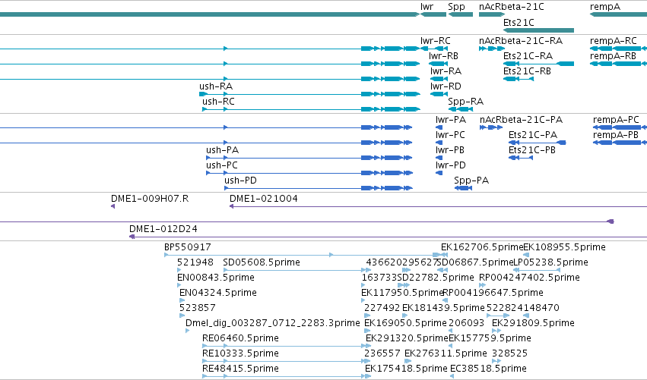Click the rempA-PB protein label

click(x=616, y=136)
